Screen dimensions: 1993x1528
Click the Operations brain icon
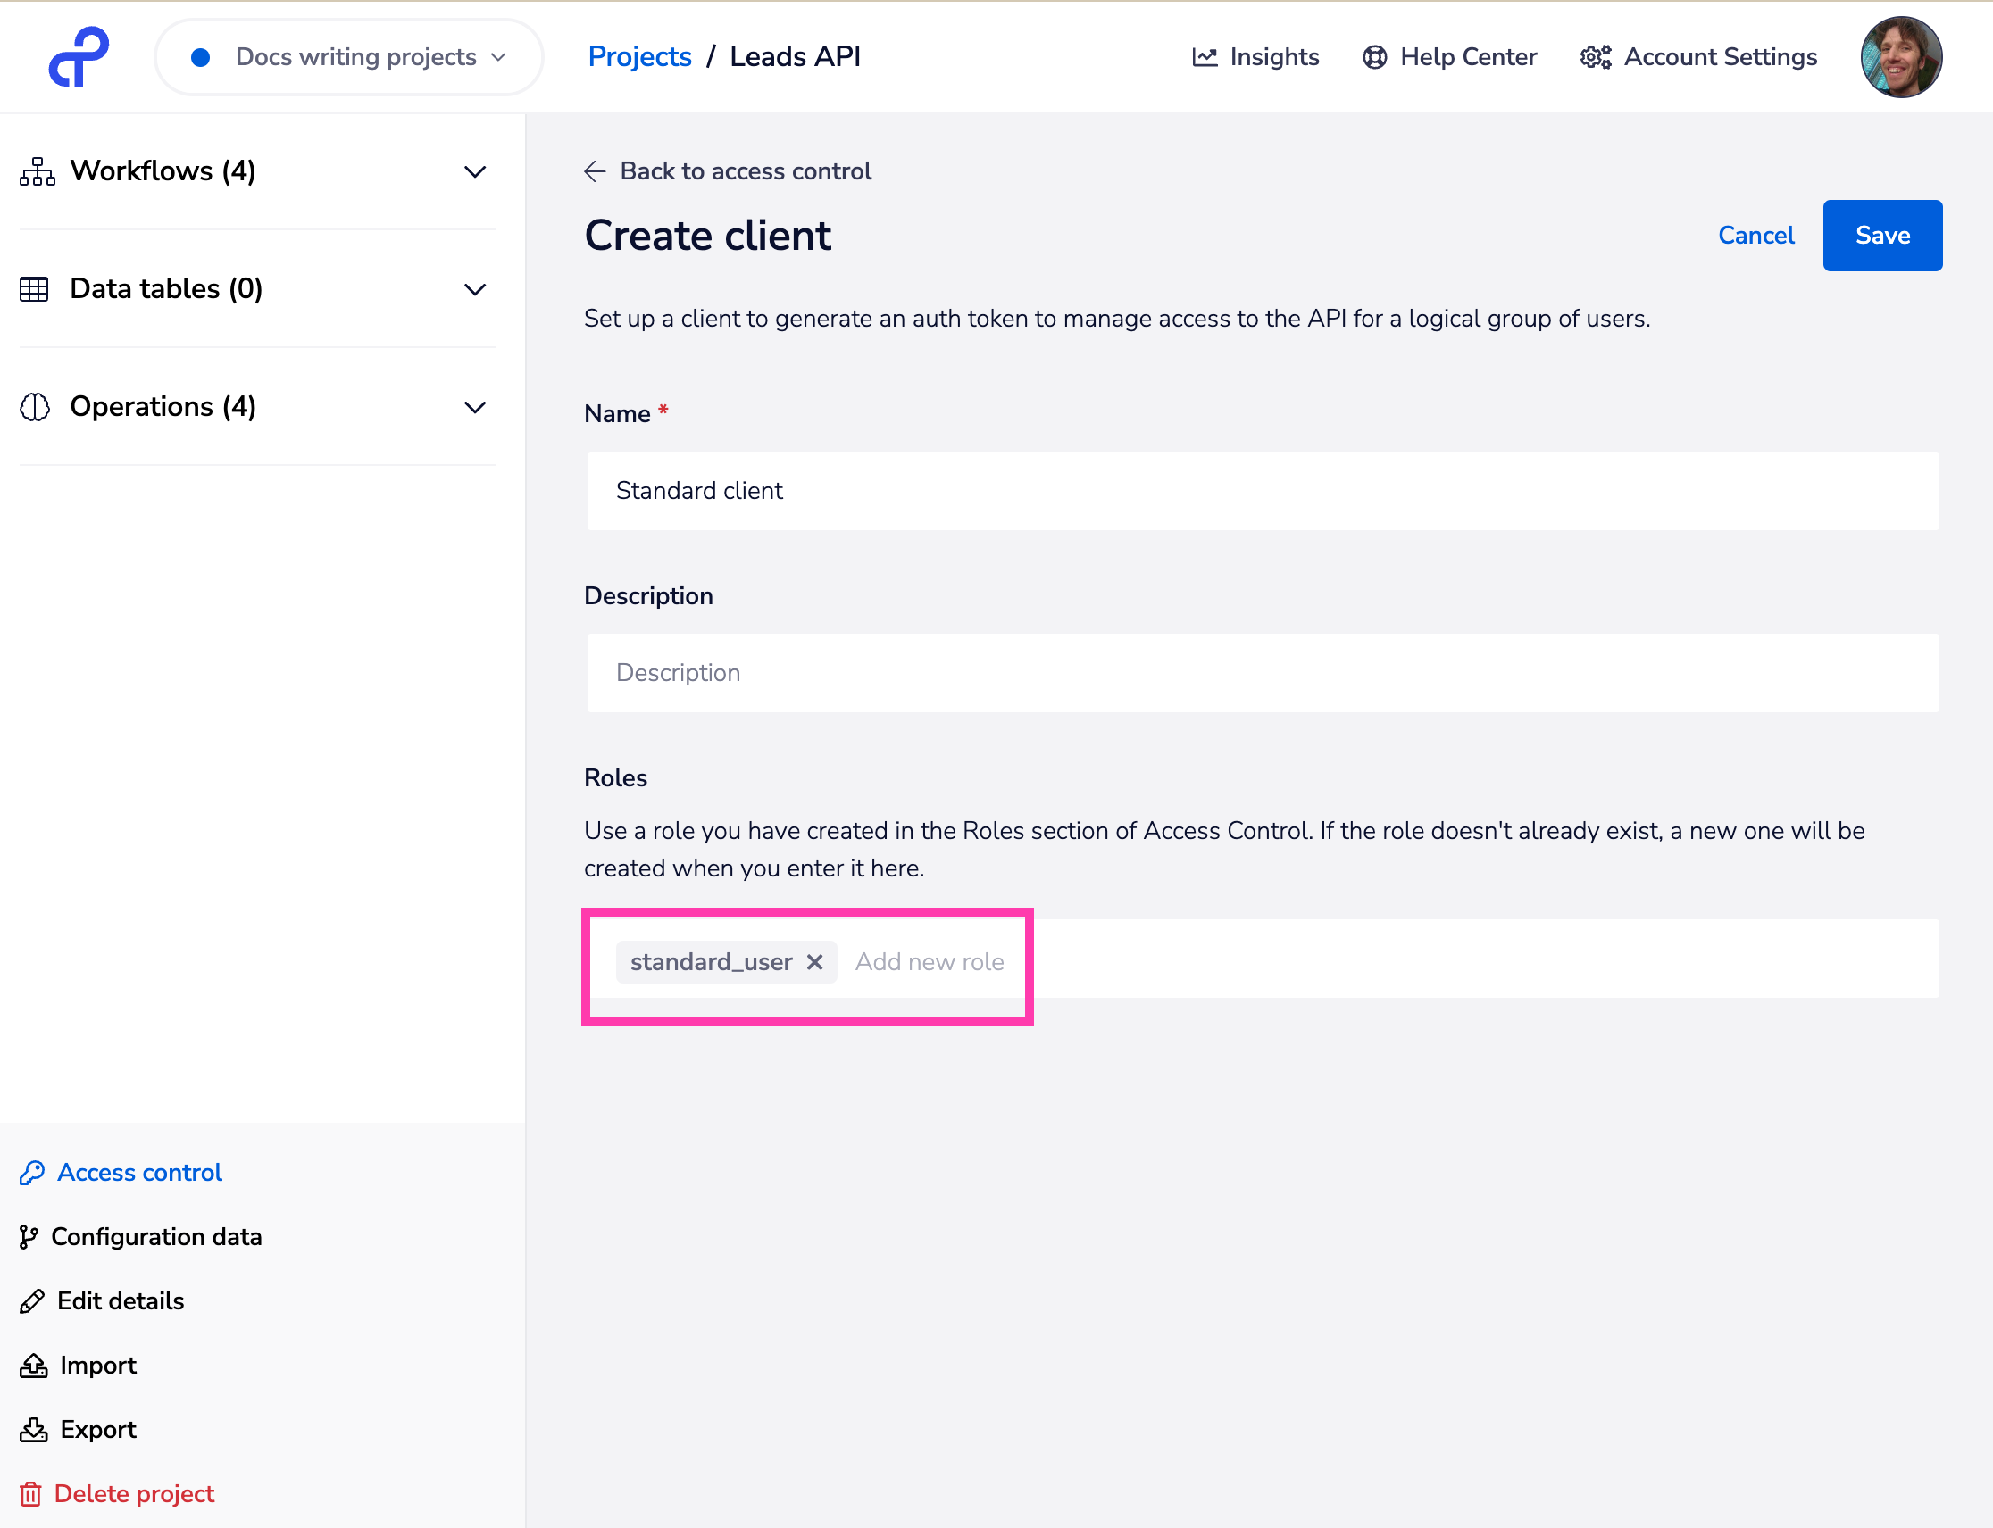coord(35,408)
